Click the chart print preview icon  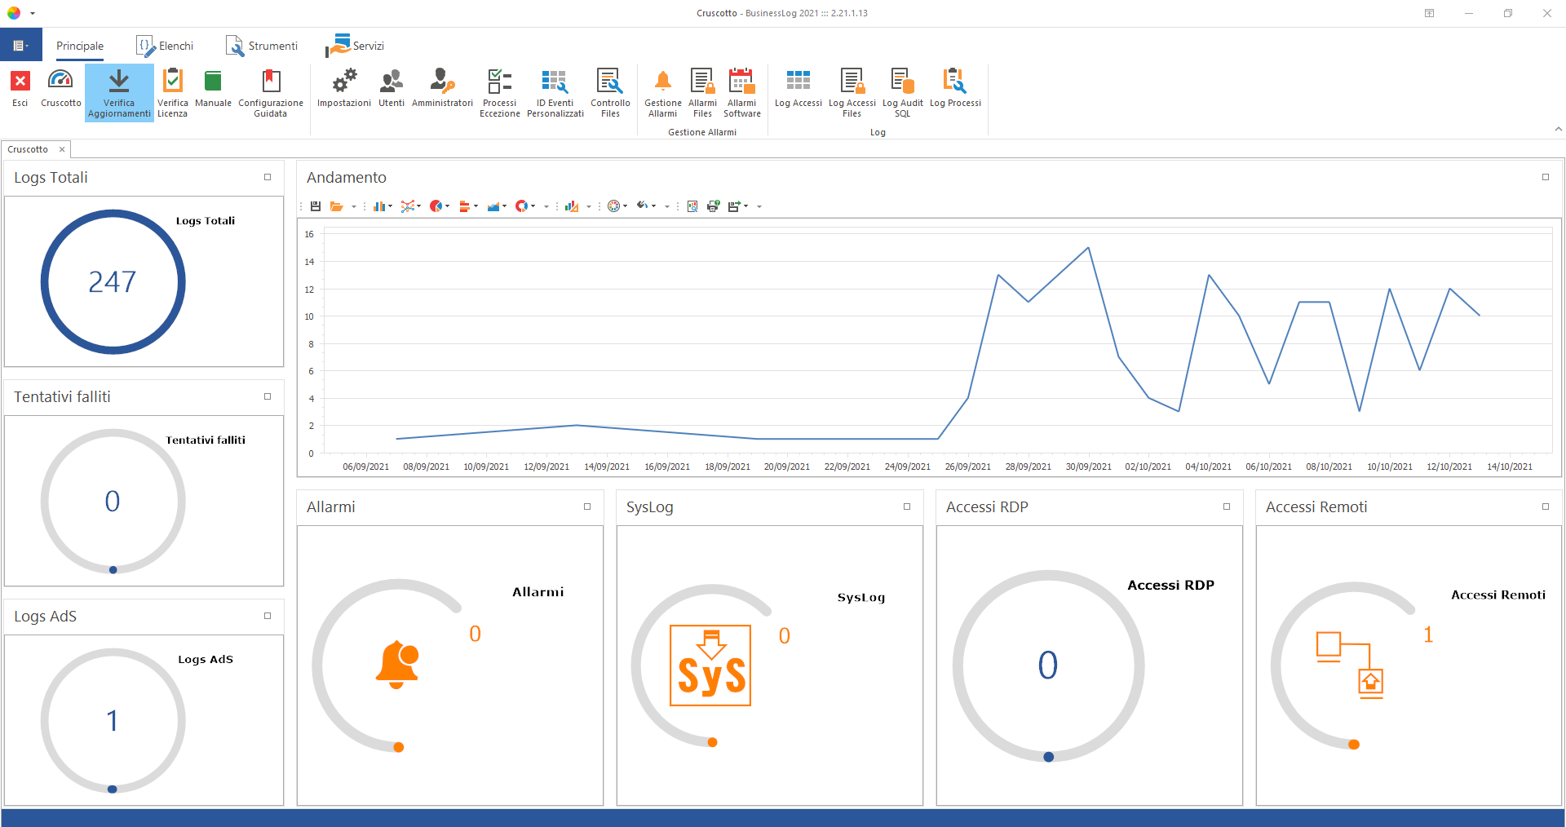point(692,206)
